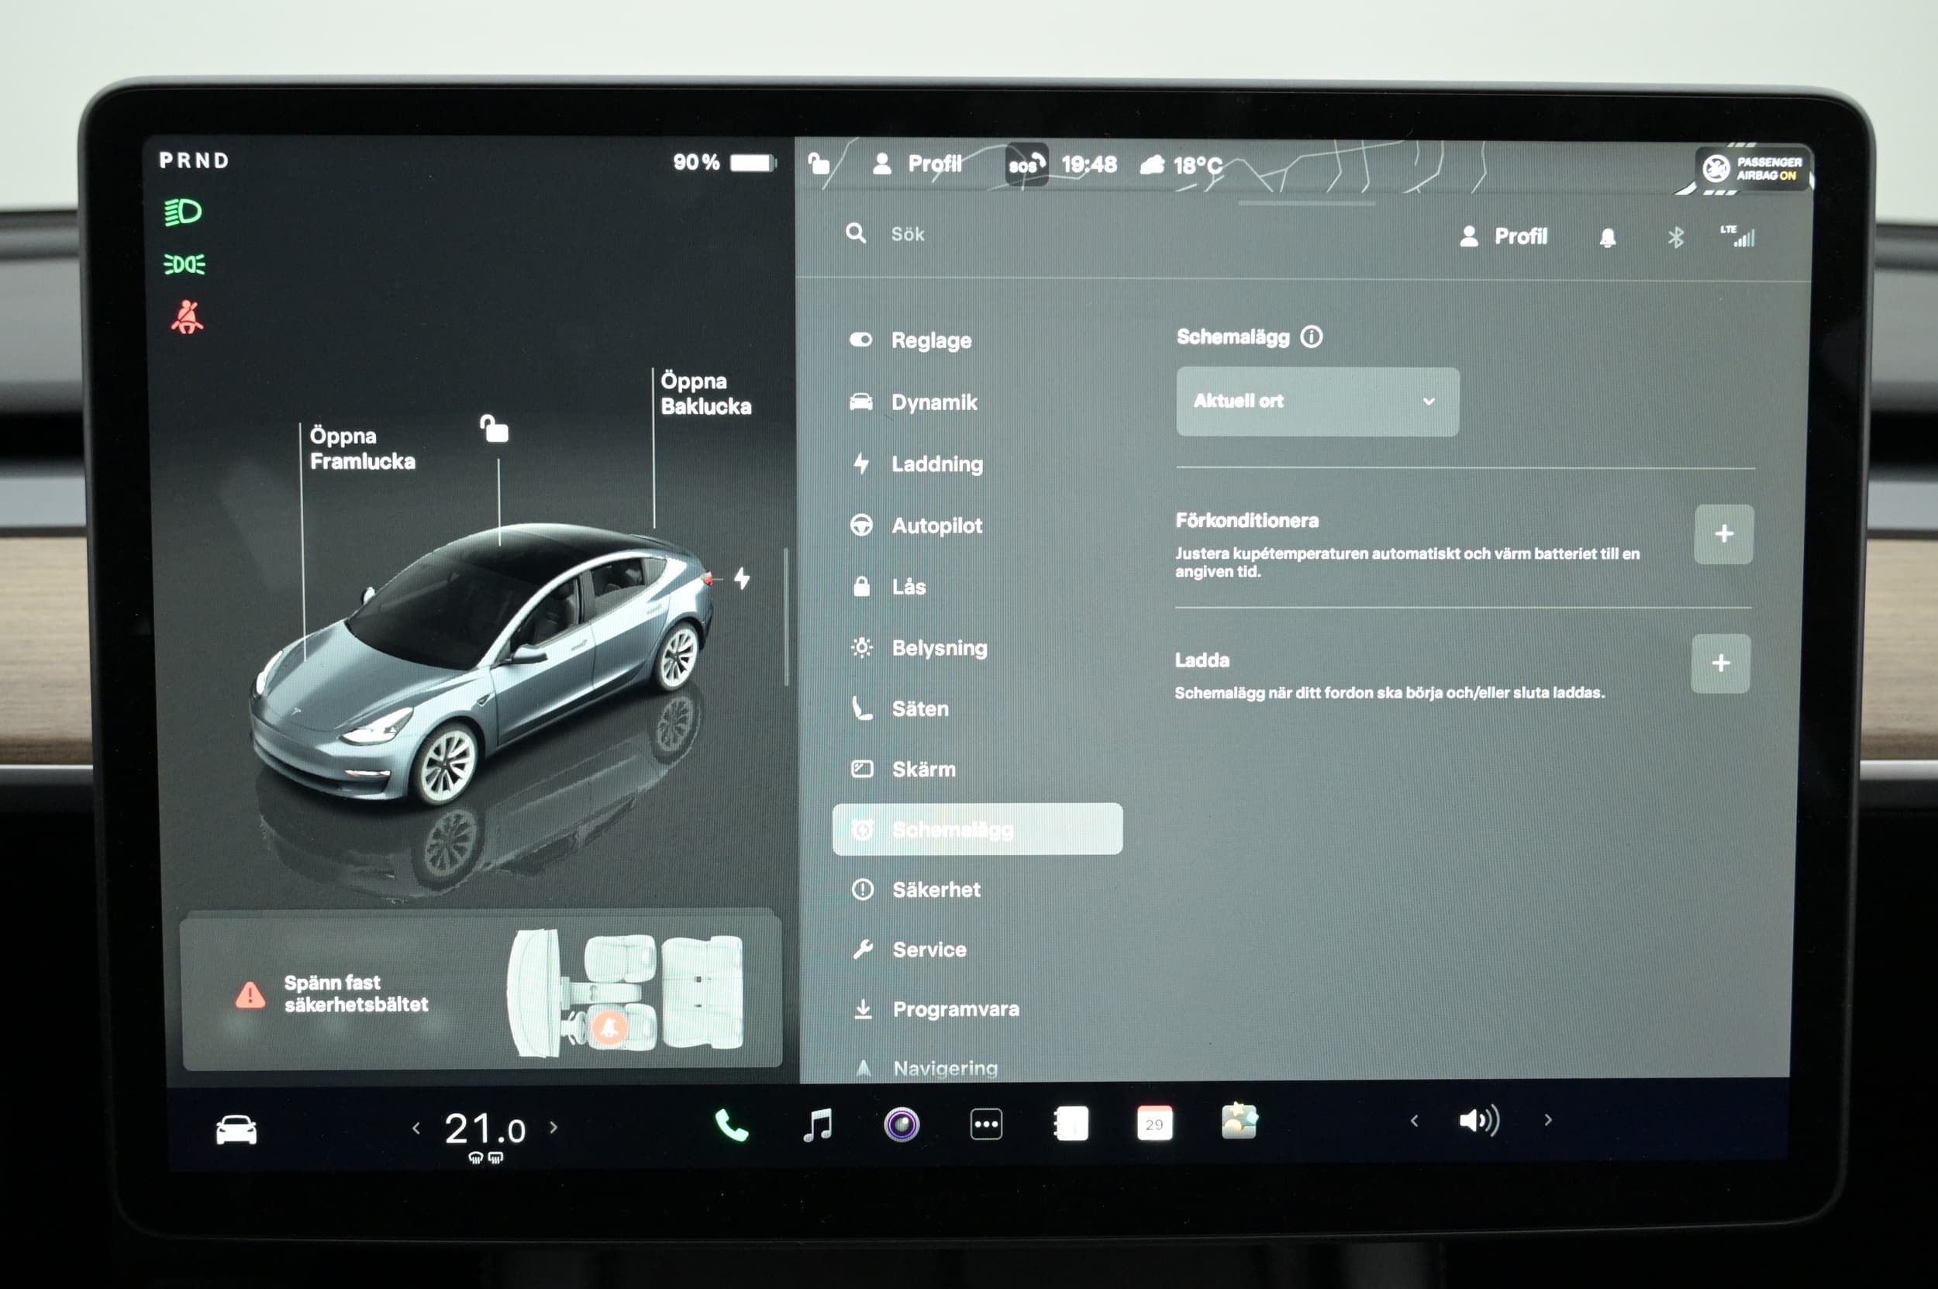Launch the dashcam camera app
Viewport: 1938px width, 1289px height.
point(901,1124)
